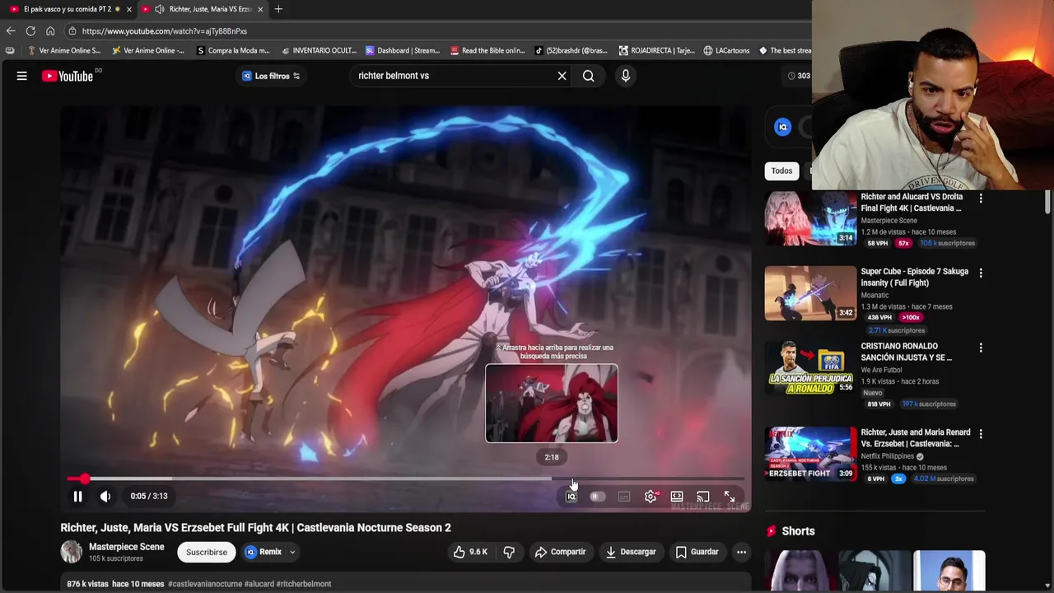Image resolution: width=1054 pixels, height=593 pixels.
Task: Save the video with Guardar
Action: click(x=697, y=552)
